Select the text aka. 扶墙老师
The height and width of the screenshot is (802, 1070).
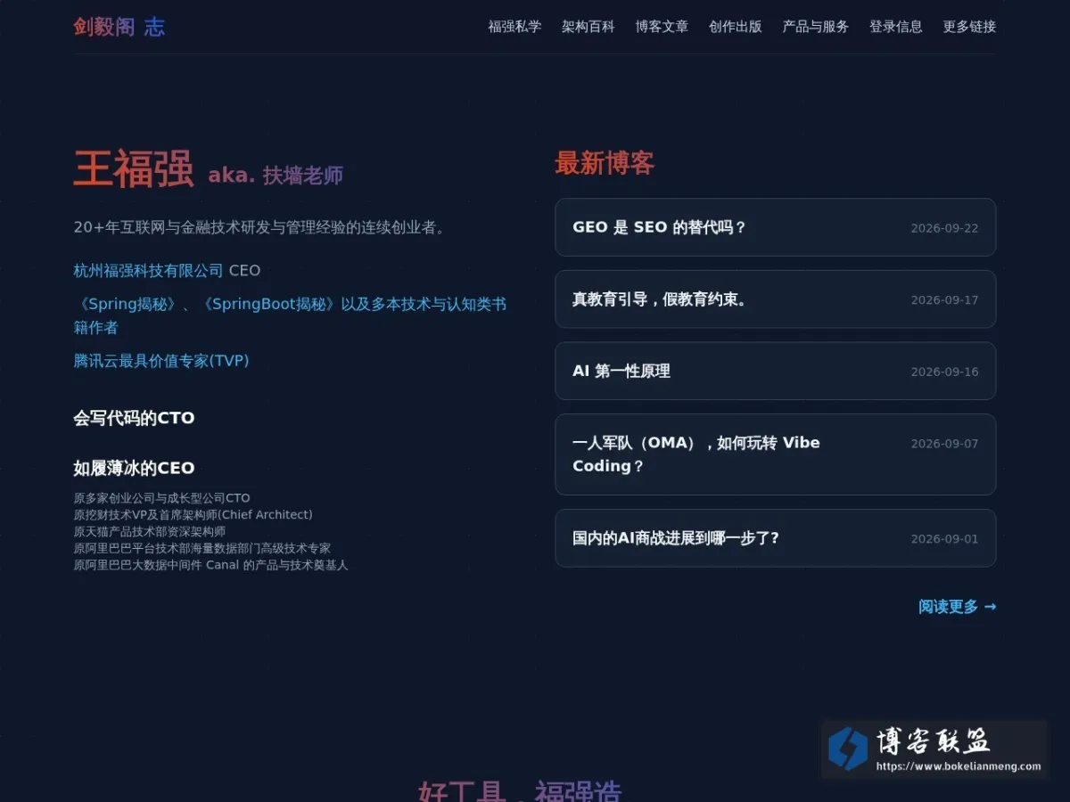(276, 176)
